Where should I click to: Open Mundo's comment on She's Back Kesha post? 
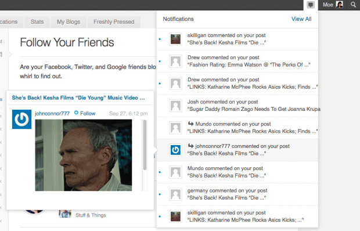(x=237, y=172)
